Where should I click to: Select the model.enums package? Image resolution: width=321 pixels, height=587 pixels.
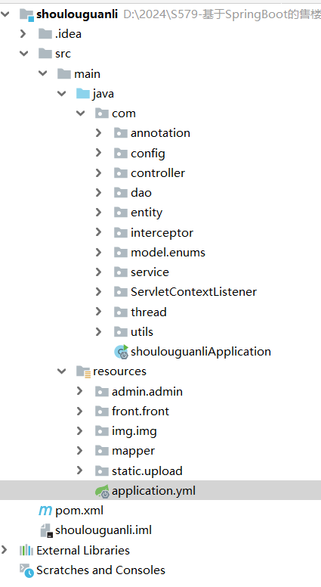pyautogui.click(x=168, y=253)
